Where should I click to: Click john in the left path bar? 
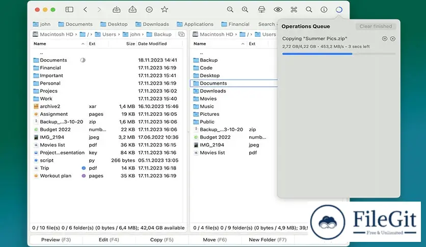[131, 34]
